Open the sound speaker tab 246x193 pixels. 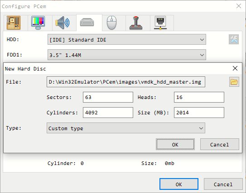(63, 23)
